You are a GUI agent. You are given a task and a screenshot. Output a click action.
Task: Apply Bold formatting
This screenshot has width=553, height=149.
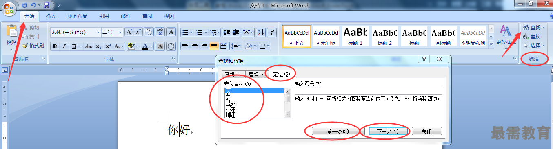coord(55,46)
